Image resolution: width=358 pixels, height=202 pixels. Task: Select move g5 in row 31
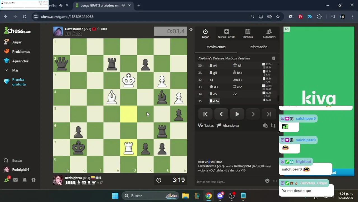pos(213,73)
